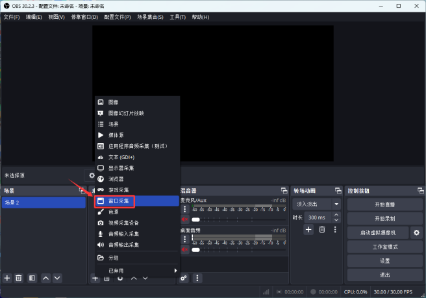
Task: Open the 场景集合(S) menu
Action: [150, 17]
